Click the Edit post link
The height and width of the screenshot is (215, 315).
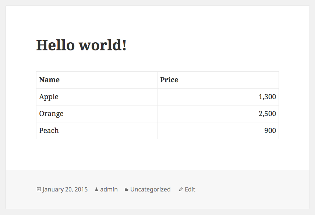pos(190,189)
